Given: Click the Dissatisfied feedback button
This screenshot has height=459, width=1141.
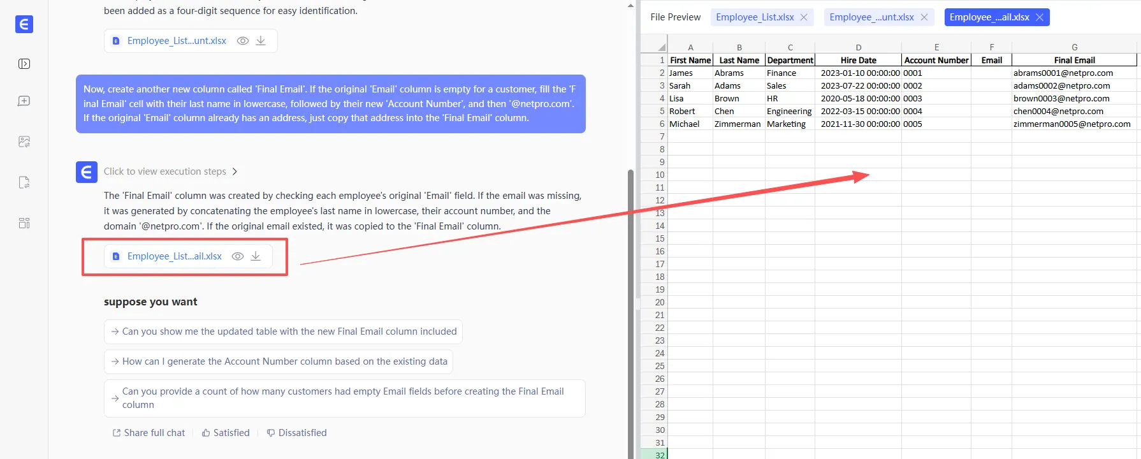Looking at the screenshot, I should (296, 433).
